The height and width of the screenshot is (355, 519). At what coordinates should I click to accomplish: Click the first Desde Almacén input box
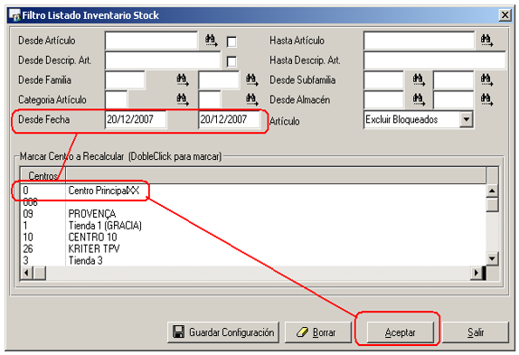[x=384, y=99]
